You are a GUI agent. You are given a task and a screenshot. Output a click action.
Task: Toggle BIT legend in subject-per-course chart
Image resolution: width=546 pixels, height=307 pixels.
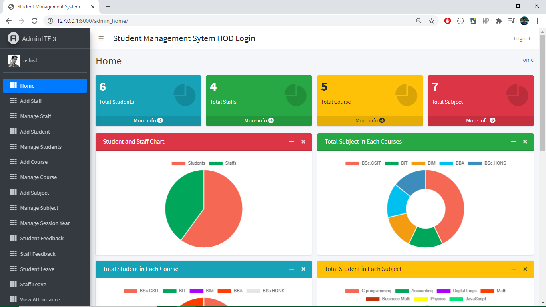[x=396, y=163]
